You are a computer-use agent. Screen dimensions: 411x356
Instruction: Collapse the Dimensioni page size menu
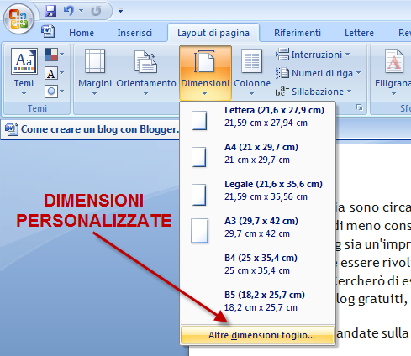point(205,73)
